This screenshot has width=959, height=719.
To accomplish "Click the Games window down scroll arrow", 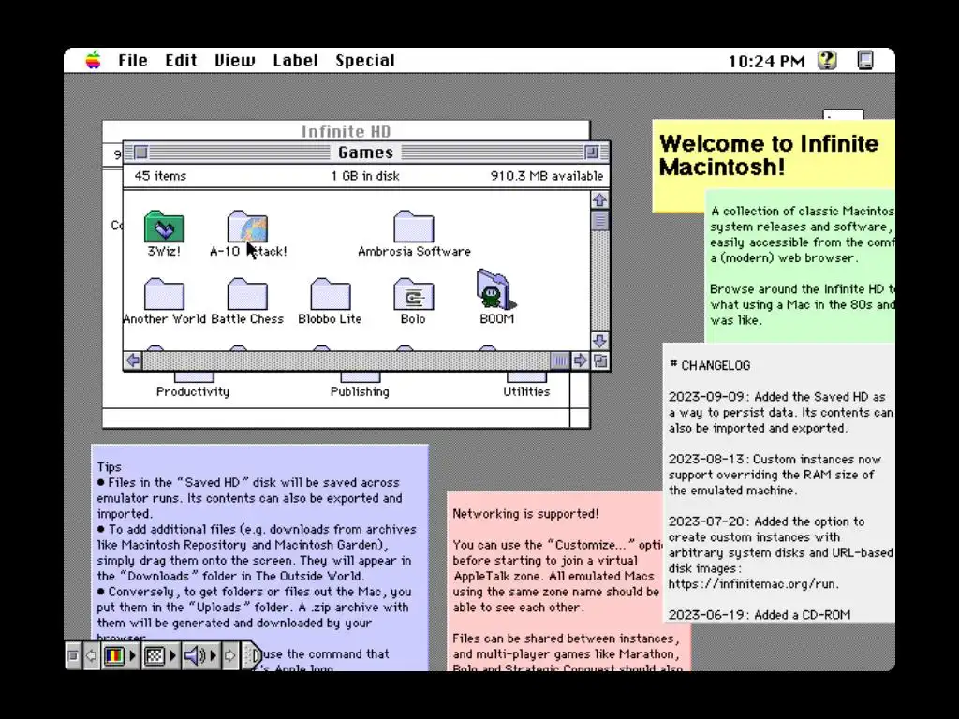I will [x=600, y=341].
